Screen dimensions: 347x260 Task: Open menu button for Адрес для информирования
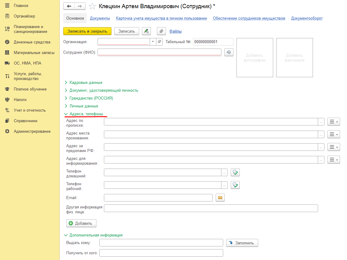click(x=333, y=160)
